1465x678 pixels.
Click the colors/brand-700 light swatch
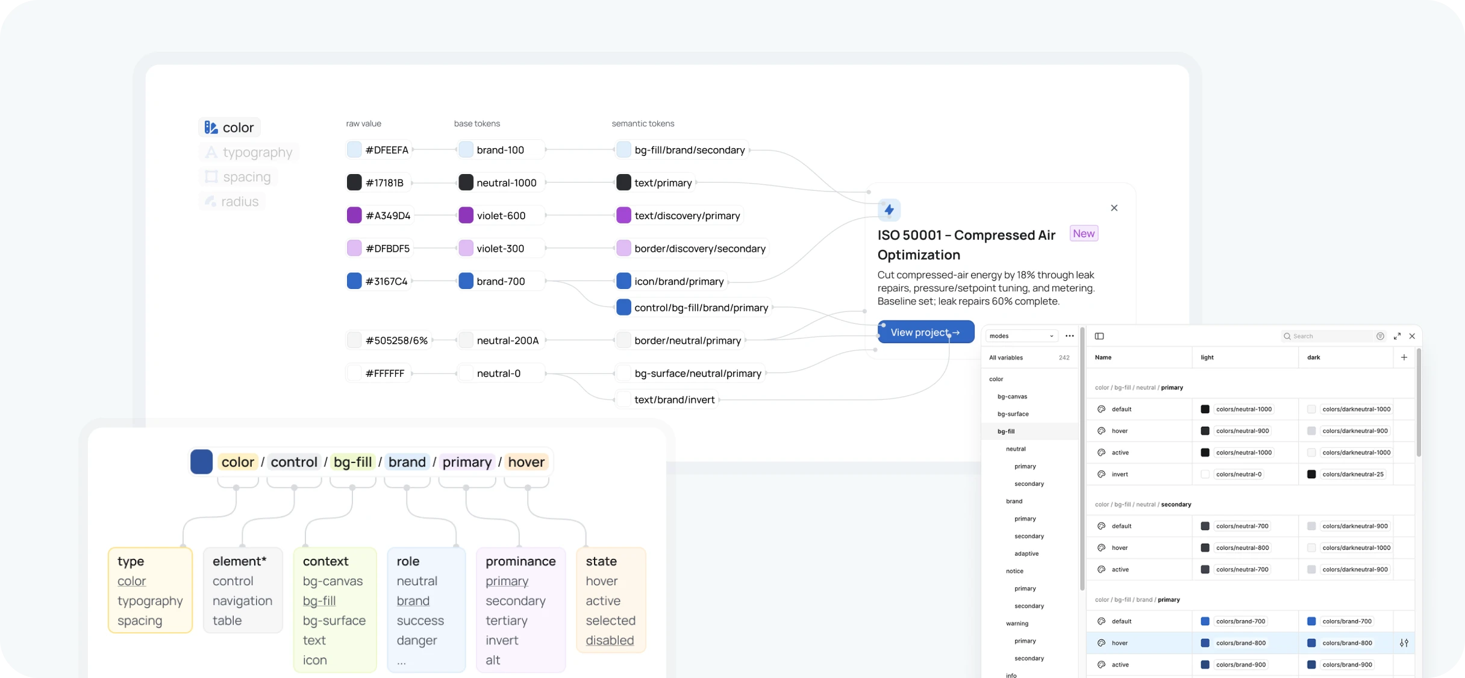click(x=1205, y=621)
